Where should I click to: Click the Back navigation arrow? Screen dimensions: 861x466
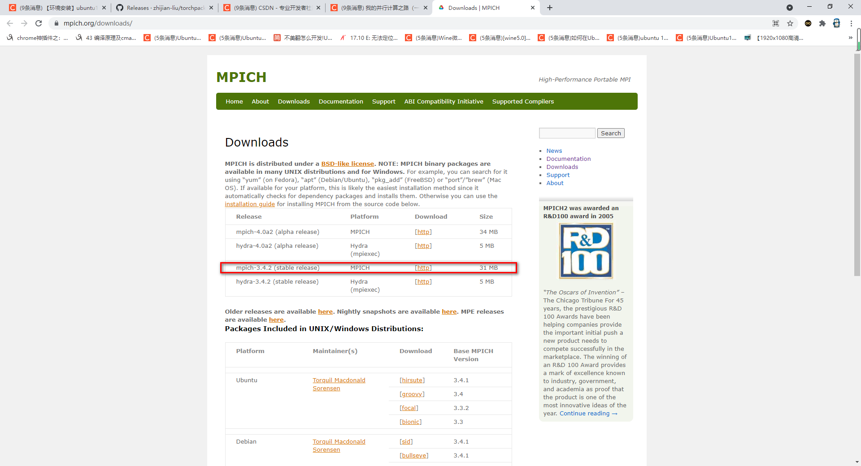(10, 23)
